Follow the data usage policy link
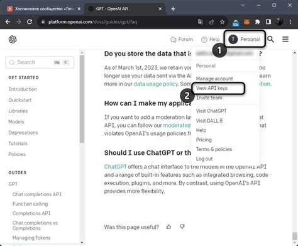This screenshot has width=298, height=246. tap(156, 84)
